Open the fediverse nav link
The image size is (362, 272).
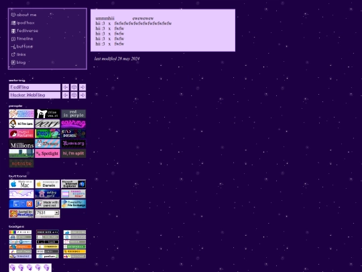tap(25, 31)
